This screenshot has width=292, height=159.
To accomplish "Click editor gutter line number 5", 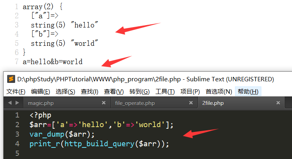I will [17, 153].
